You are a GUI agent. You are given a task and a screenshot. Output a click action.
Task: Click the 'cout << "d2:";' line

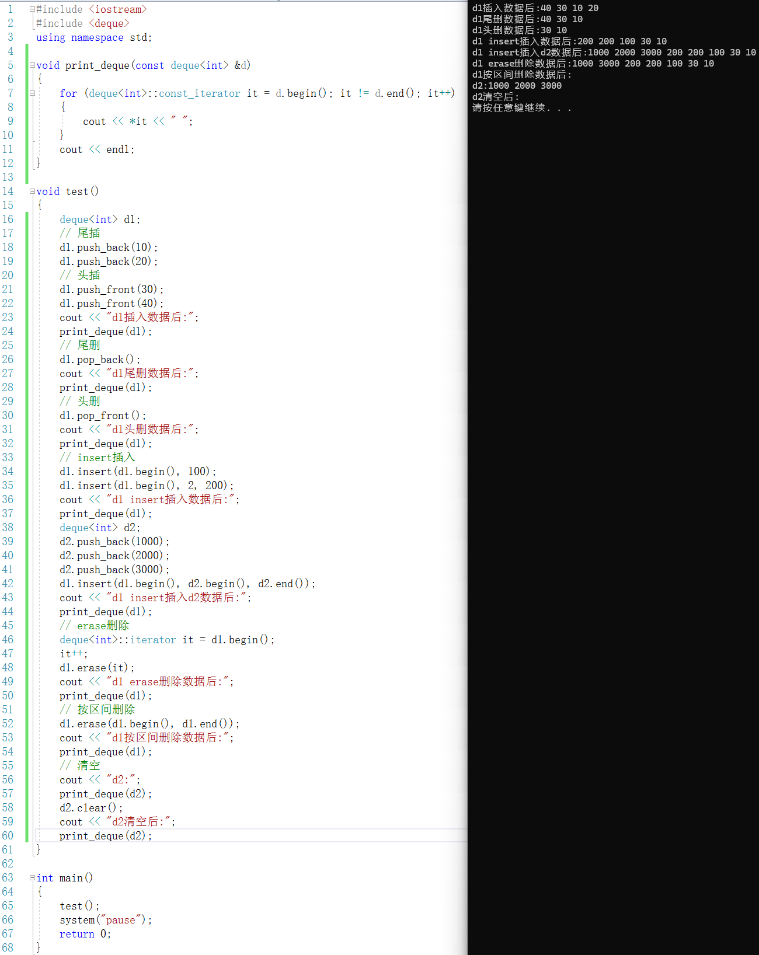tap(100, 780)
